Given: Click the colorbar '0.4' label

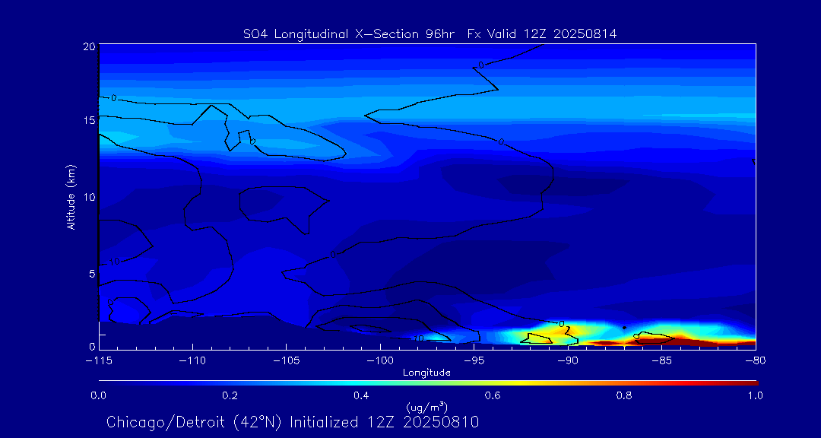Looking at the screenshot, I should pos(361,396).
